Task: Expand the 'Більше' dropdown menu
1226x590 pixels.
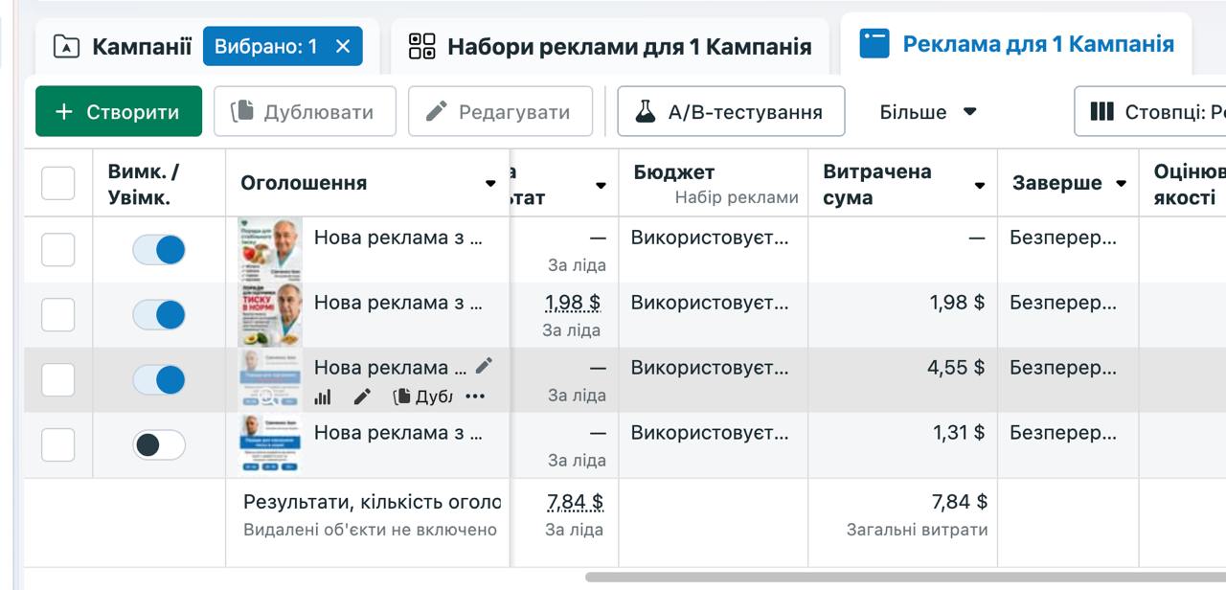Action: (928, 112)
